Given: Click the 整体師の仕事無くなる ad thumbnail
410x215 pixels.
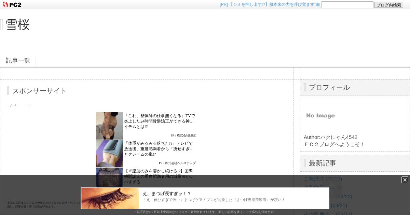Looking at the screenshot, I should tap(109, 126).
